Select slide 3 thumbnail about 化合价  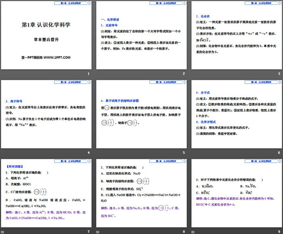pos(237,35)
